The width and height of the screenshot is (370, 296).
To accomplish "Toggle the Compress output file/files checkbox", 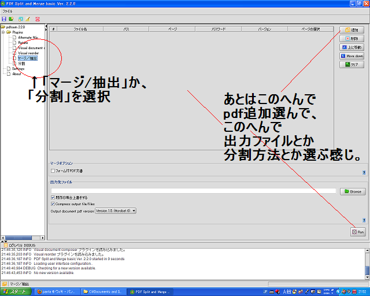I will pyautogui.click(x=53, y=203).
